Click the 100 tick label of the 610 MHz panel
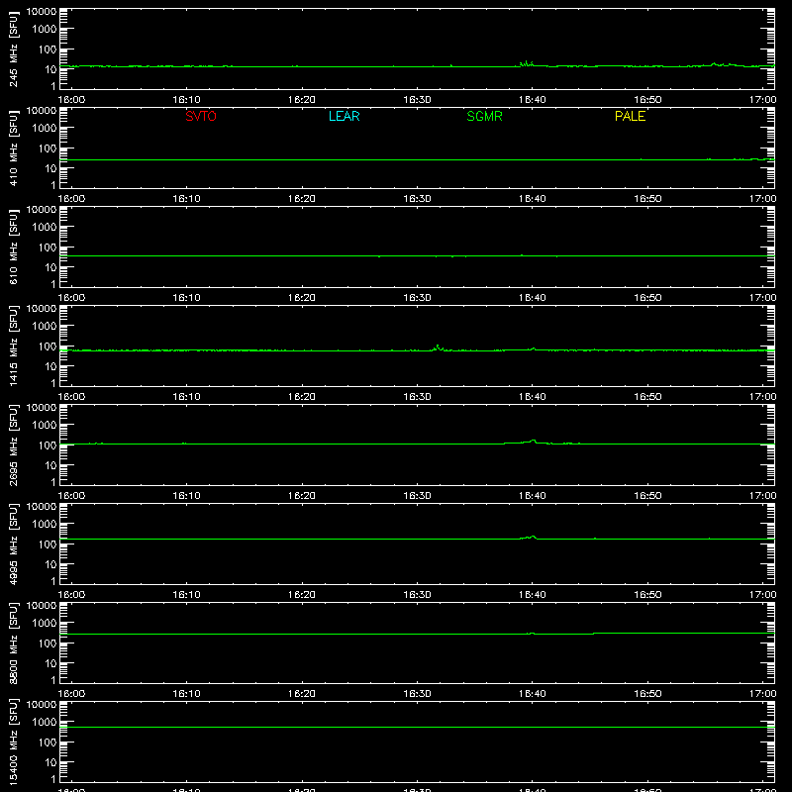 48,247
